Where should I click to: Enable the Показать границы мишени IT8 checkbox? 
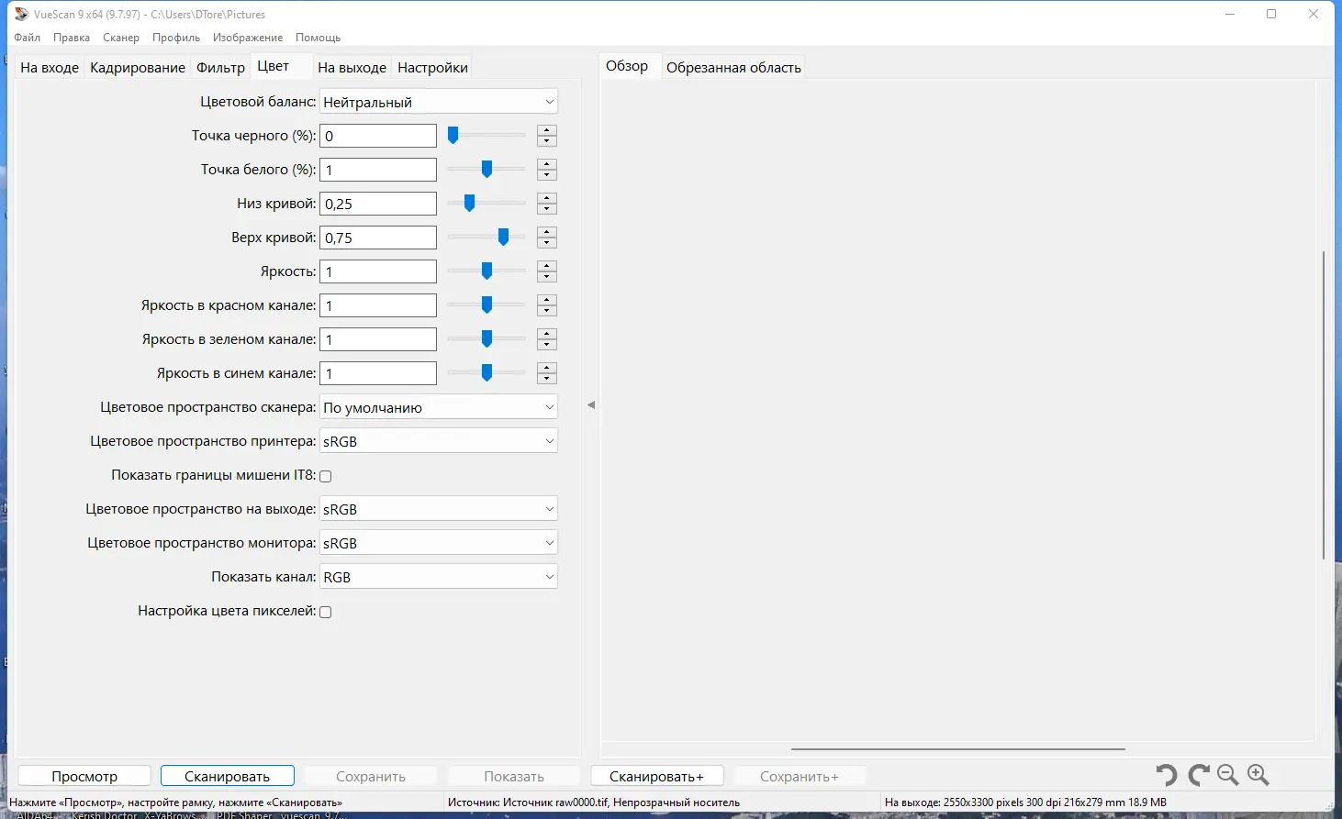point(325,476)
